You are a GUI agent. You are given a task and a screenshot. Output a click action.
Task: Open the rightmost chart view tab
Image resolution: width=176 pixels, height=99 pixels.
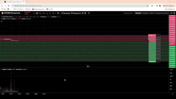pyautogui.click(x=162, y=13)
